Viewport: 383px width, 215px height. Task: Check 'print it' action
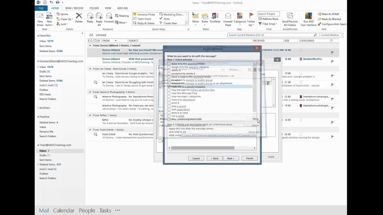coord(169,103)
